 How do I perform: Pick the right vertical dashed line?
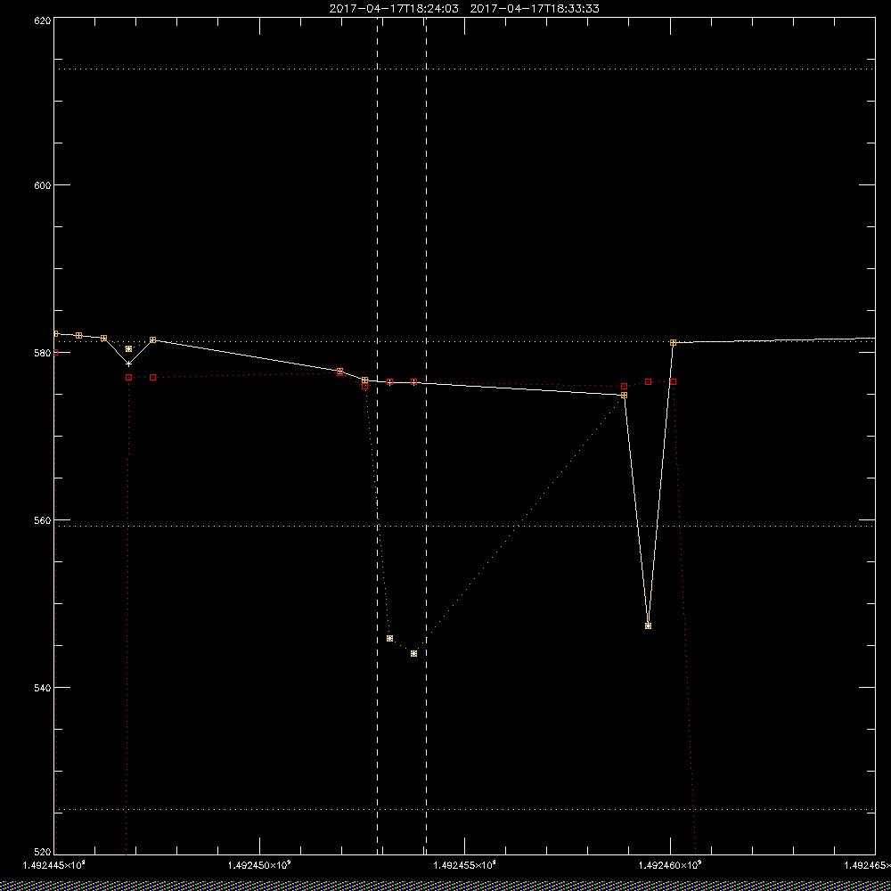pyautogui.click(x=426, y=436)
